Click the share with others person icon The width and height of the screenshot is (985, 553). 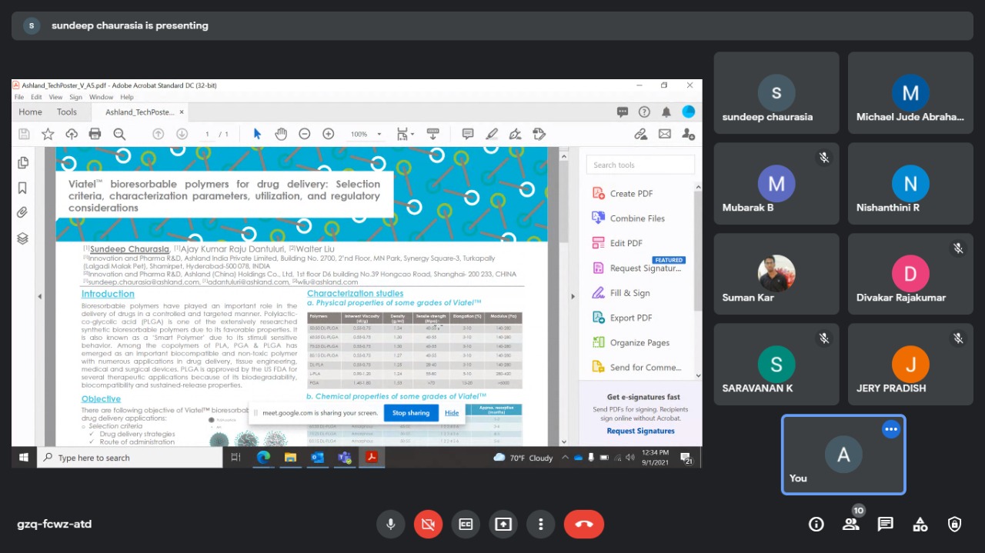[x=688, y=134]
